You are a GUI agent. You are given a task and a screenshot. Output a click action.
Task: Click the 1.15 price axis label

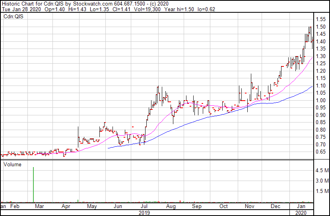pos(321,78)
